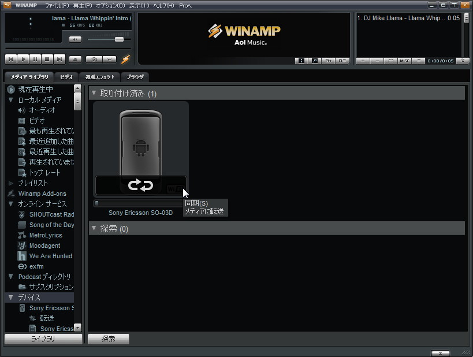Switch to the メディア ライブラリ tab
The image size is (473, 357).
29,77
